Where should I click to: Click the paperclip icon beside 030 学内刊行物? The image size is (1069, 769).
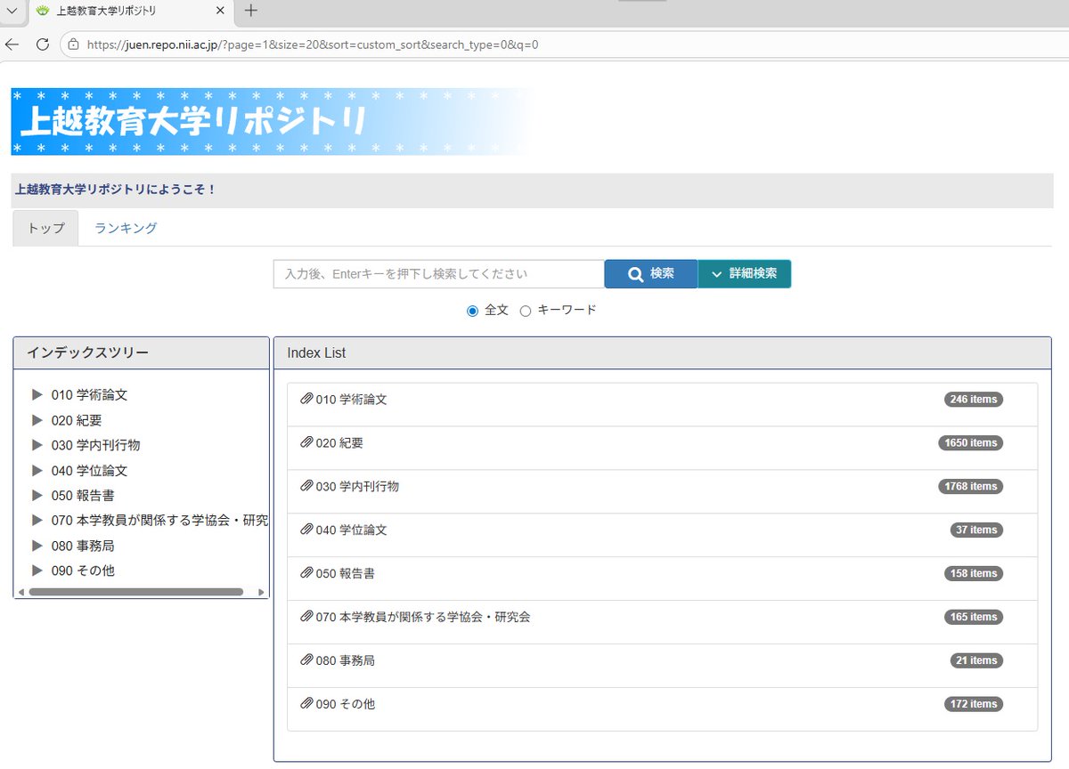[307, 487]
